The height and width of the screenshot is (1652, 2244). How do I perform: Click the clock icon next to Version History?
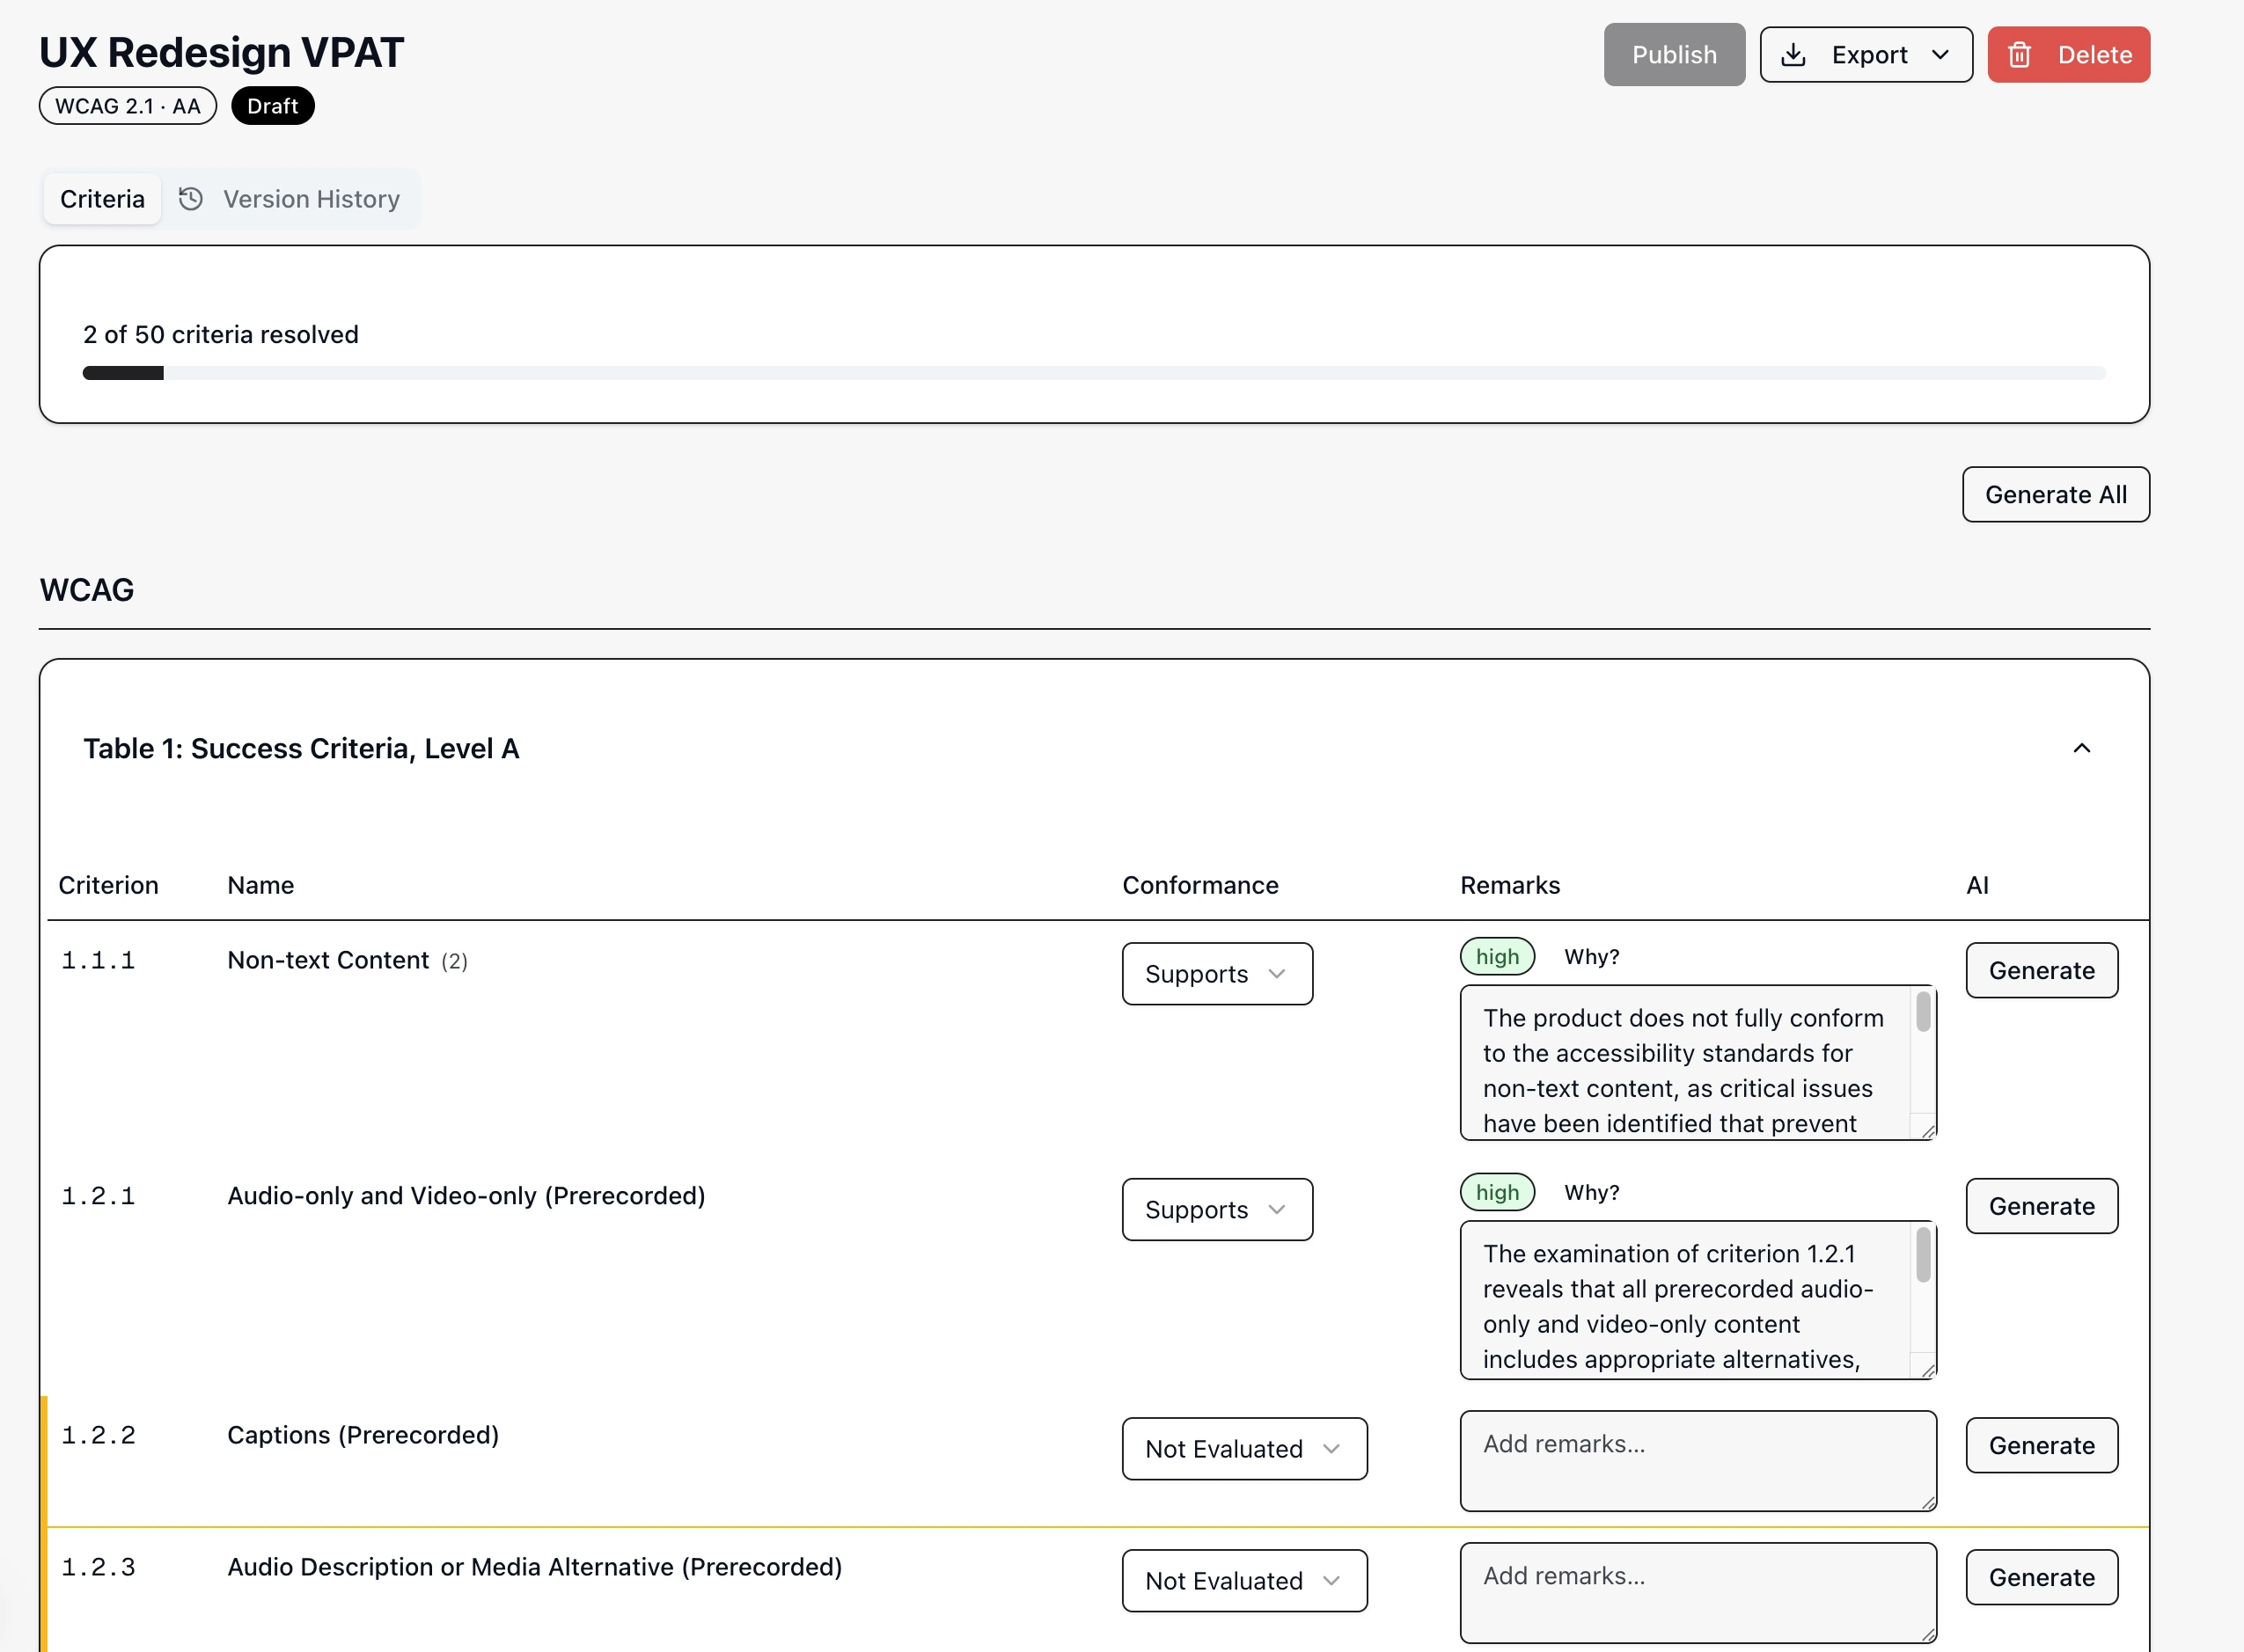pos(189,199)
